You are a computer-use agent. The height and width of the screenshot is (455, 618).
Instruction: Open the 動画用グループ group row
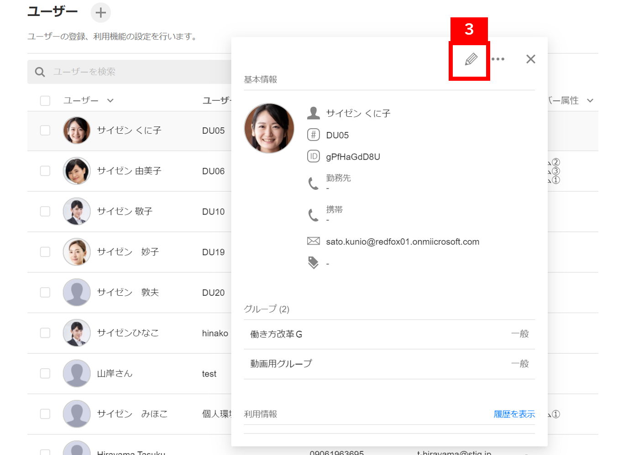[389, 364]
